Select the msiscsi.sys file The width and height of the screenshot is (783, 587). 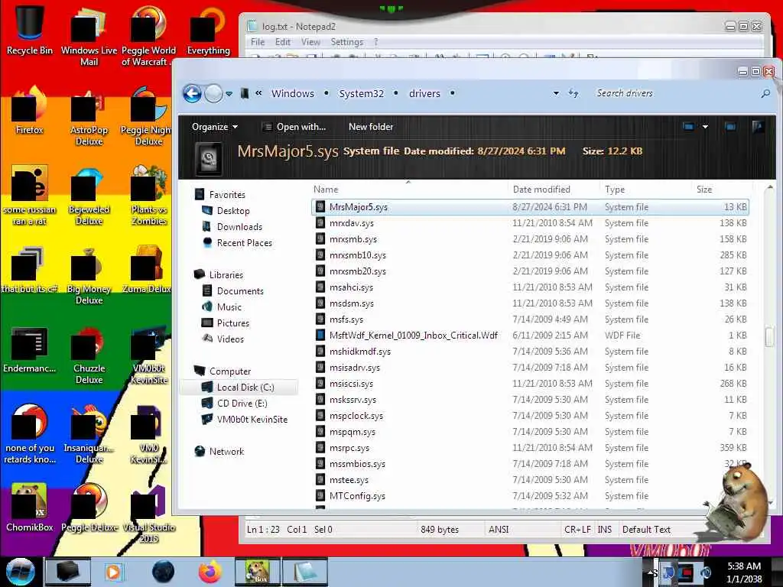[x=351, y=384]
